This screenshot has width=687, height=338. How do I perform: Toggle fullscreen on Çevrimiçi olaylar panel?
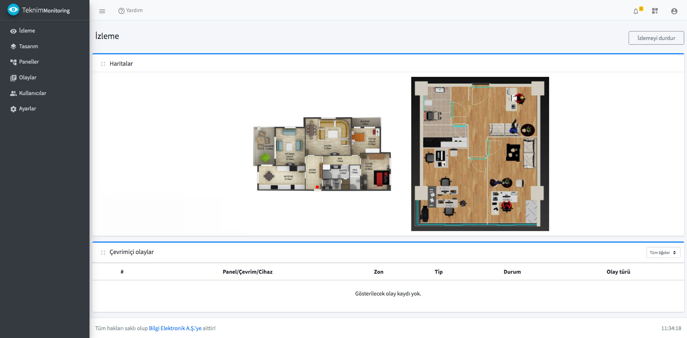pos(103,252)
